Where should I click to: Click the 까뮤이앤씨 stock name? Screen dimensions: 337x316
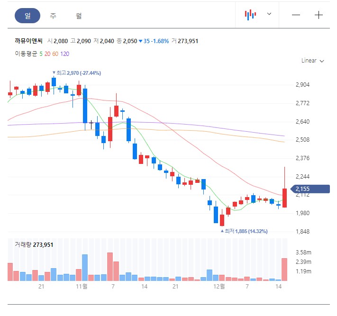[x=28, y=41]
